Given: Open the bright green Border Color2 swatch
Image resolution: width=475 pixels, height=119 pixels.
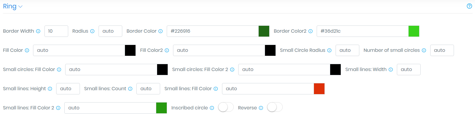Looking at the screenshot, I should pyautogui.click(x=414, y=31).
